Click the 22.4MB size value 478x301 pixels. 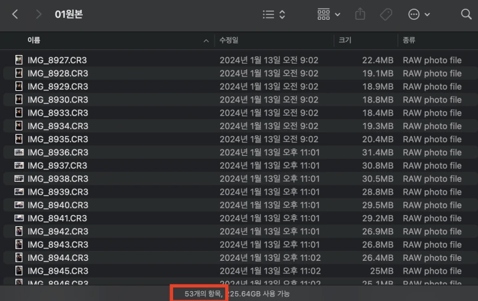pyautogui.click(x=378, y=60)
